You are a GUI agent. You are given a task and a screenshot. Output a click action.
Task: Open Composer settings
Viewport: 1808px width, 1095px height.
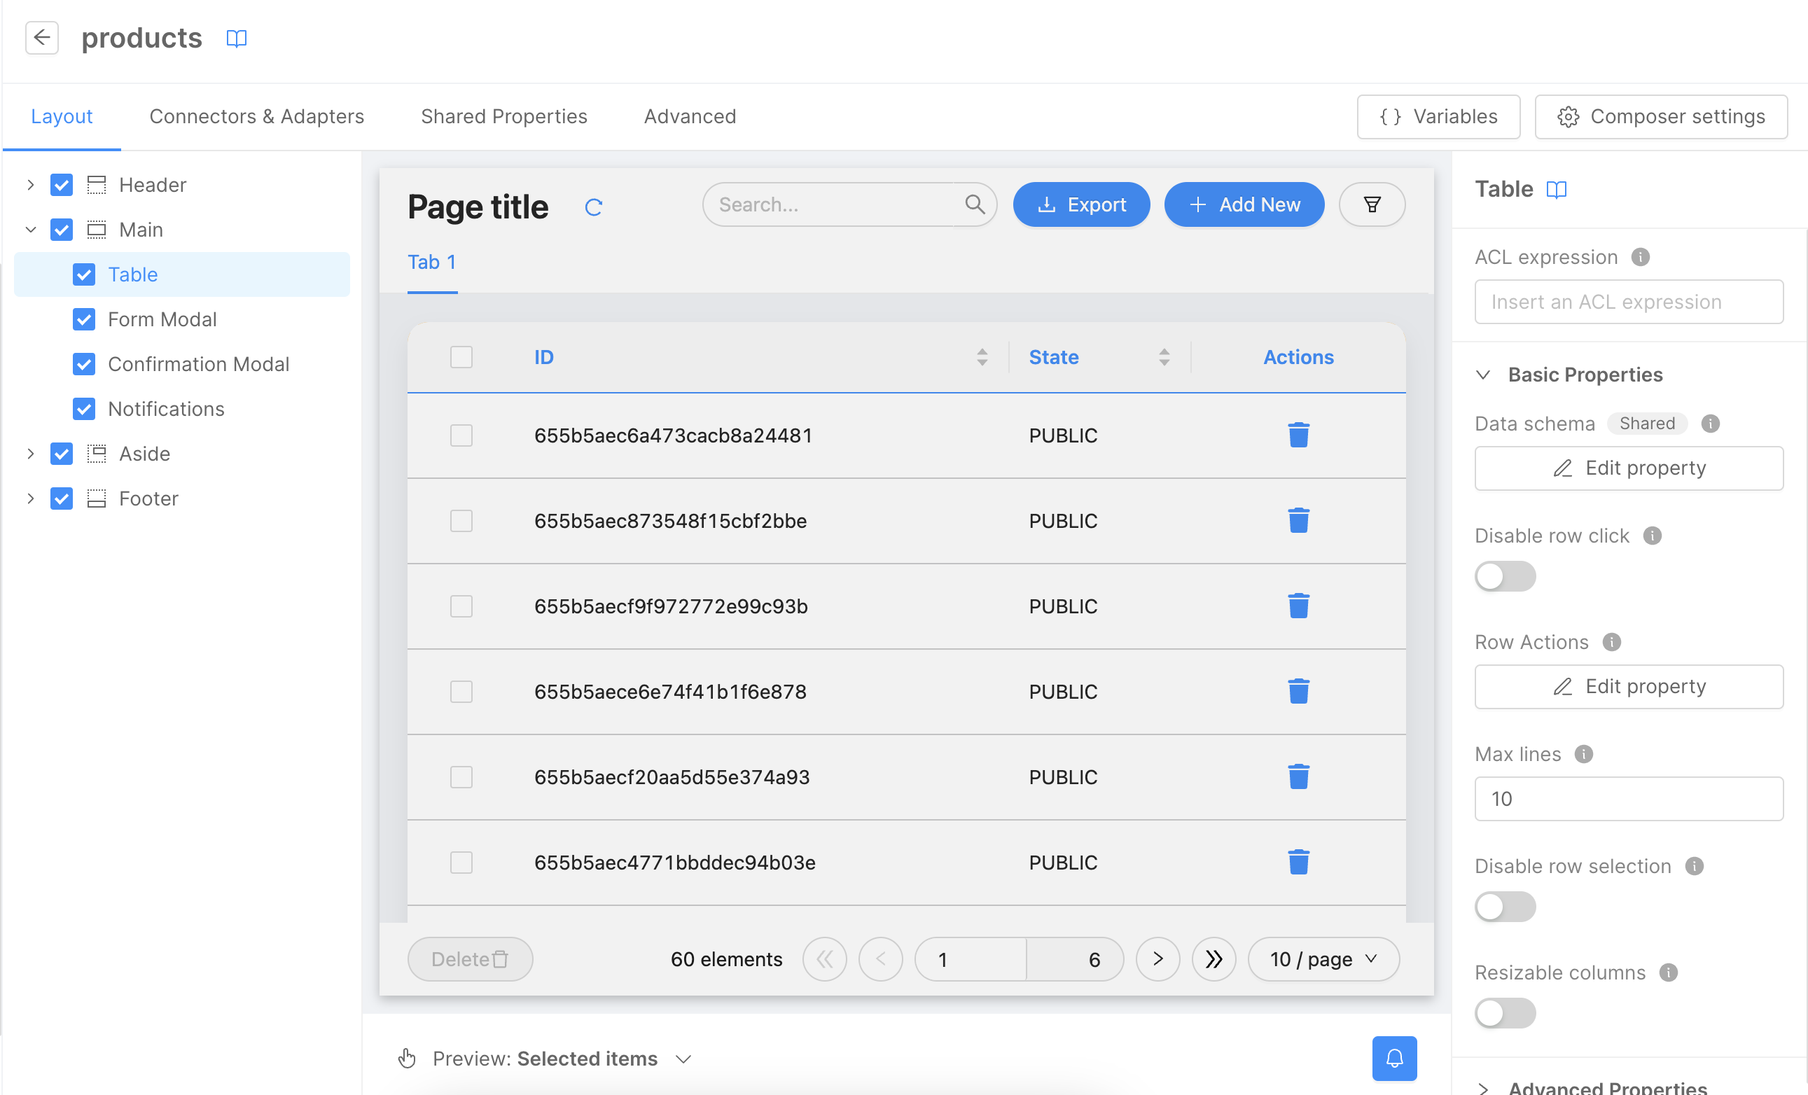coord(1661,116)
